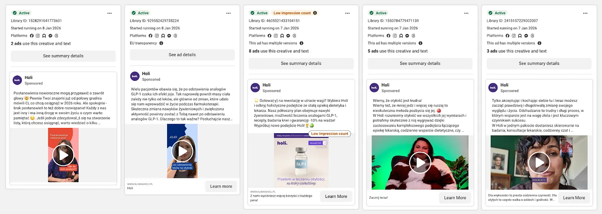Screen dimensions: 602x214
Task: Click Instagram platform icon on Library ID 1528291041773601 card
Action: [x=38, y=36]
